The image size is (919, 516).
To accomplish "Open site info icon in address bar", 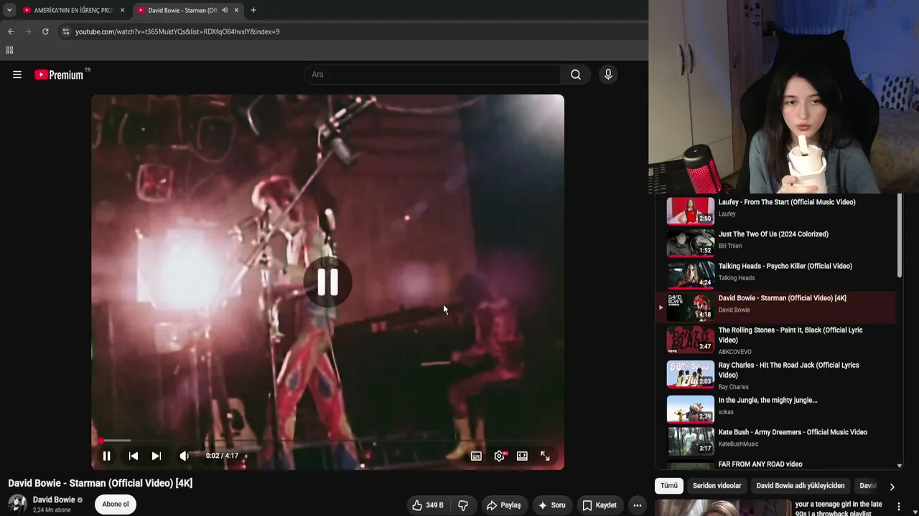I will tap(66, 32).
